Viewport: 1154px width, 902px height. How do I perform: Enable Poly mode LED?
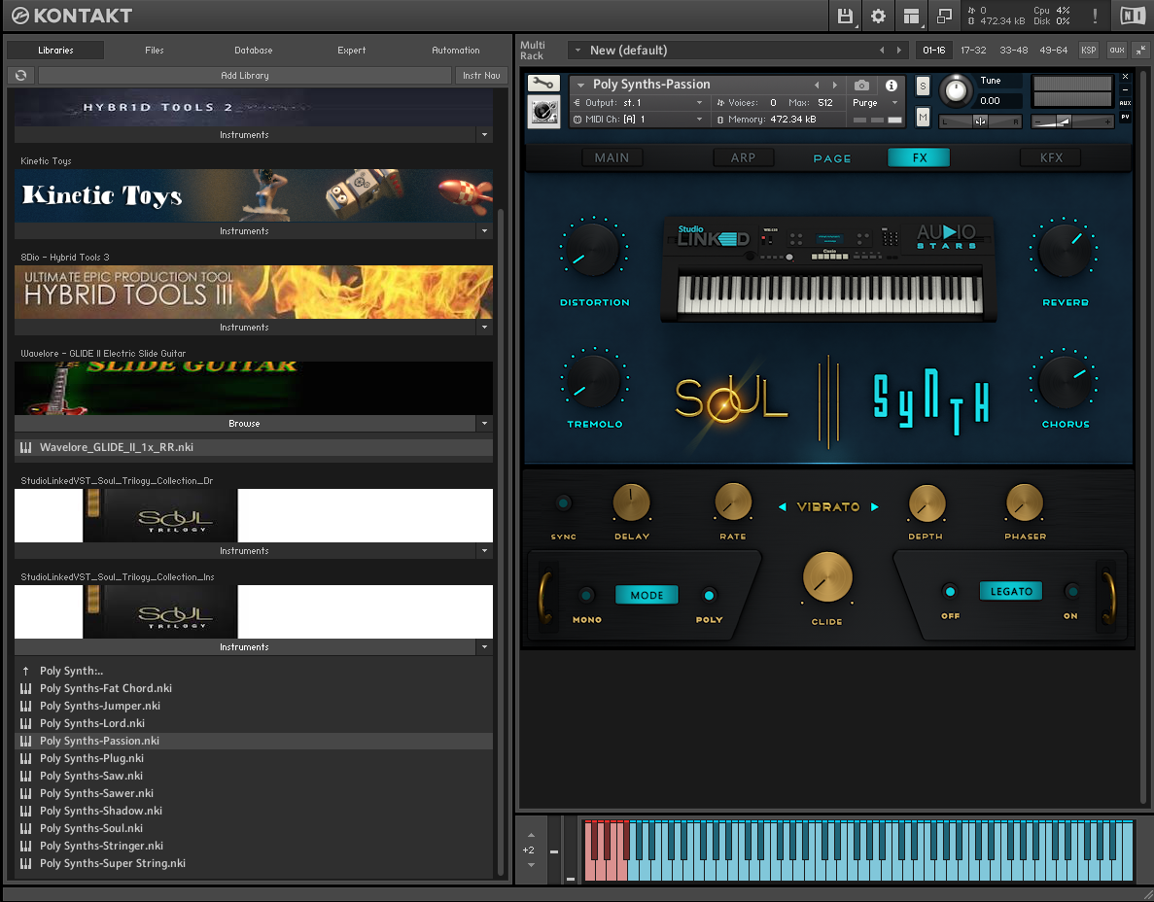coord(709,595)
